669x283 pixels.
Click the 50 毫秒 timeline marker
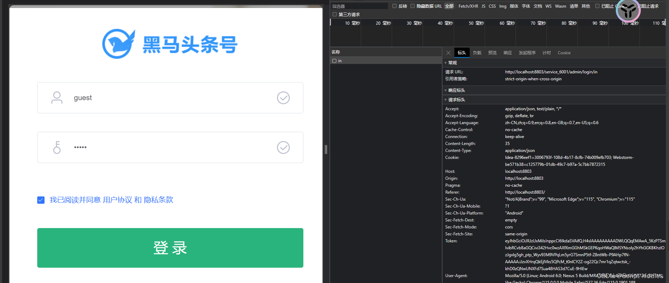point(476,23)
